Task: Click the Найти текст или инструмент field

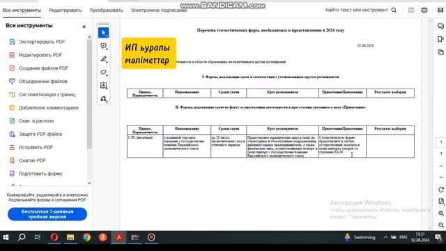Action: coord(356,10)
